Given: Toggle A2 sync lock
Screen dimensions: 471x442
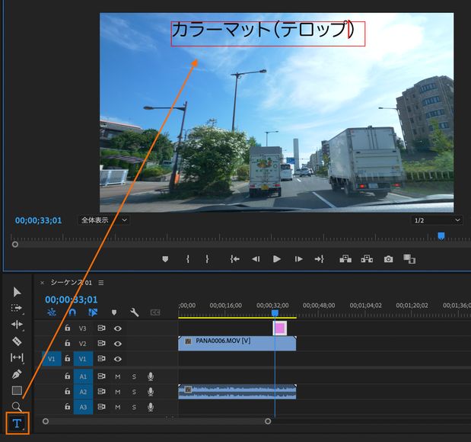Looking at the screenshot, I should 101,391.
